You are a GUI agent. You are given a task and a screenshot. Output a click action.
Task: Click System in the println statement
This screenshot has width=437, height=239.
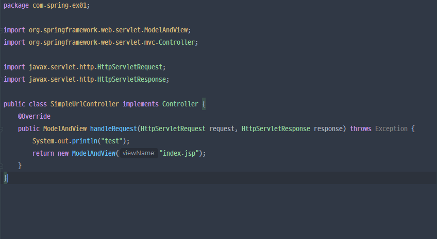(43, 141)
